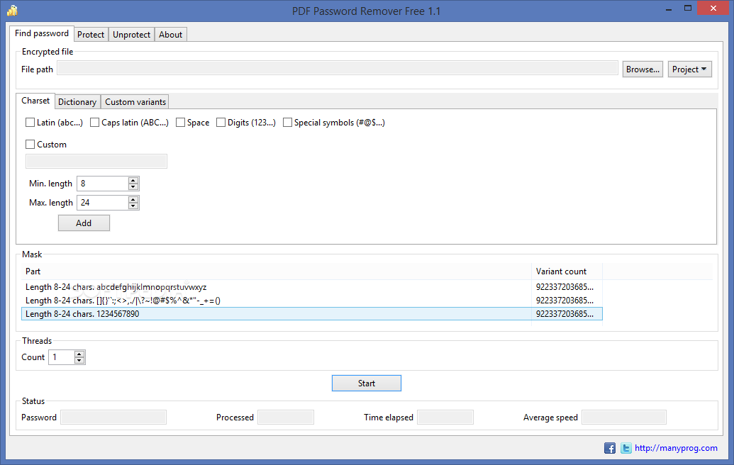Open the About tab
This screenshot has height=465, width=734.
coord(170,35)
